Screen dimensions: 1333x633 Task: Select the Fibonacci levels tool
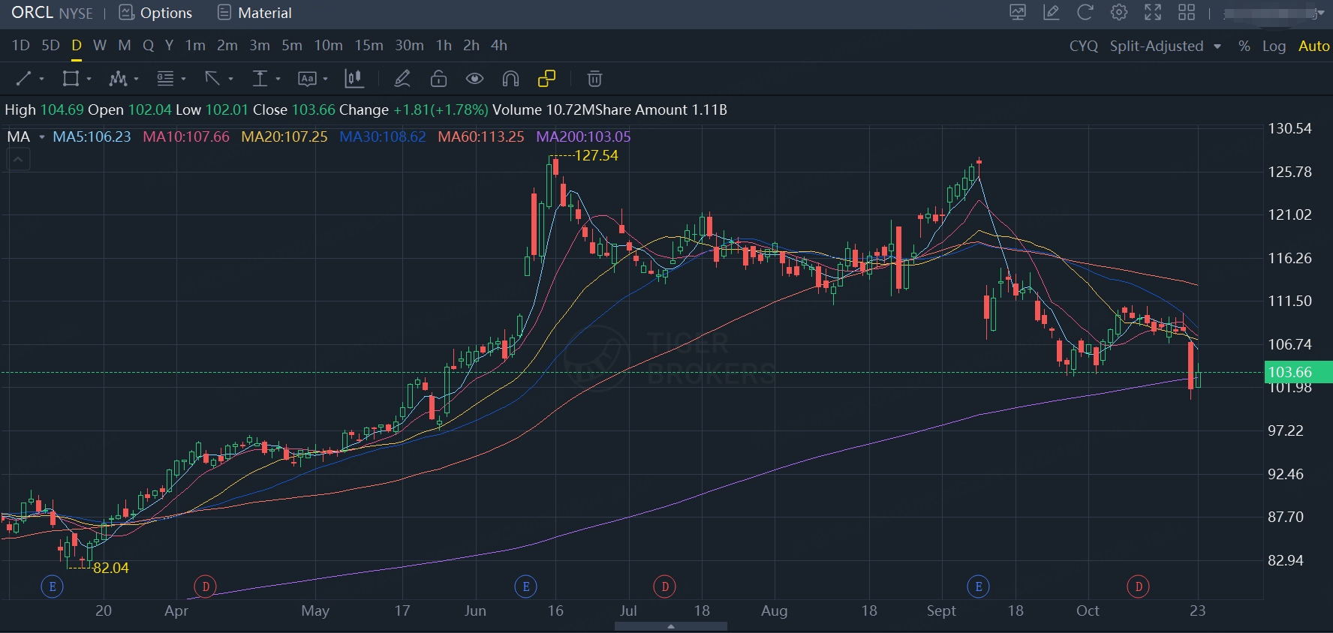(165, 79)
